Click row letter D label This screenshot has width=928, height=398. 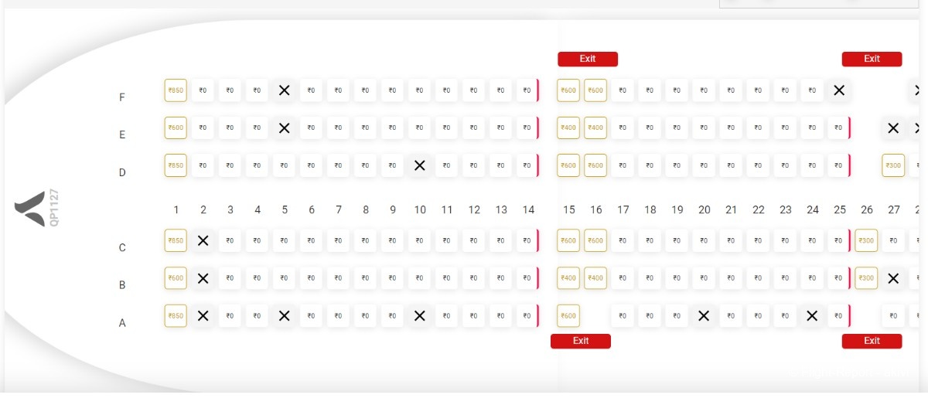122,172
